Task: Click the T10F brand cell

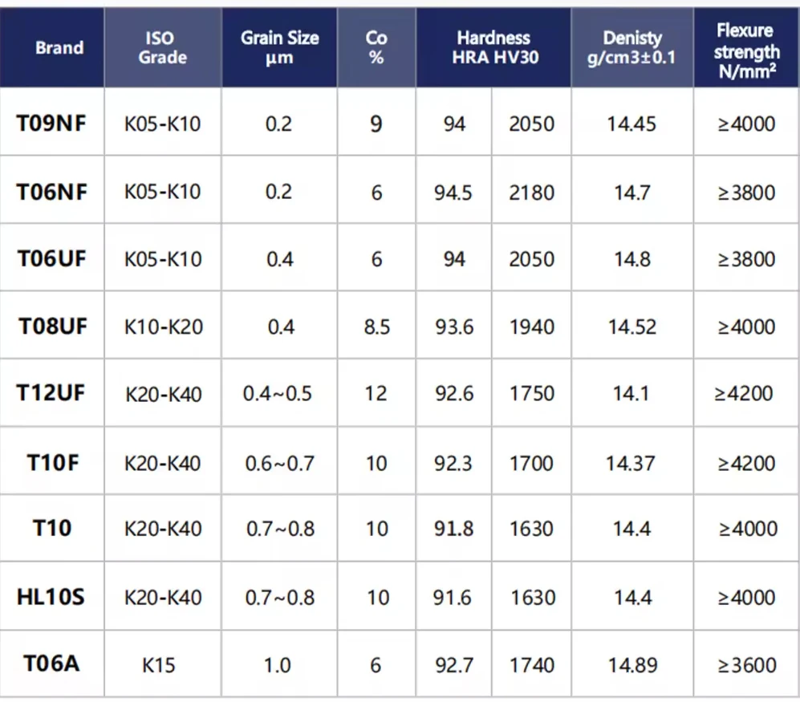Action: pyautogui.click(x=51, y=463)
